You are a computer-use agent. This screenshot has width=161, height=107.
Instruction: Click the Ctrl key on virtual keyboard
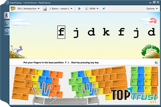point(17,96)
